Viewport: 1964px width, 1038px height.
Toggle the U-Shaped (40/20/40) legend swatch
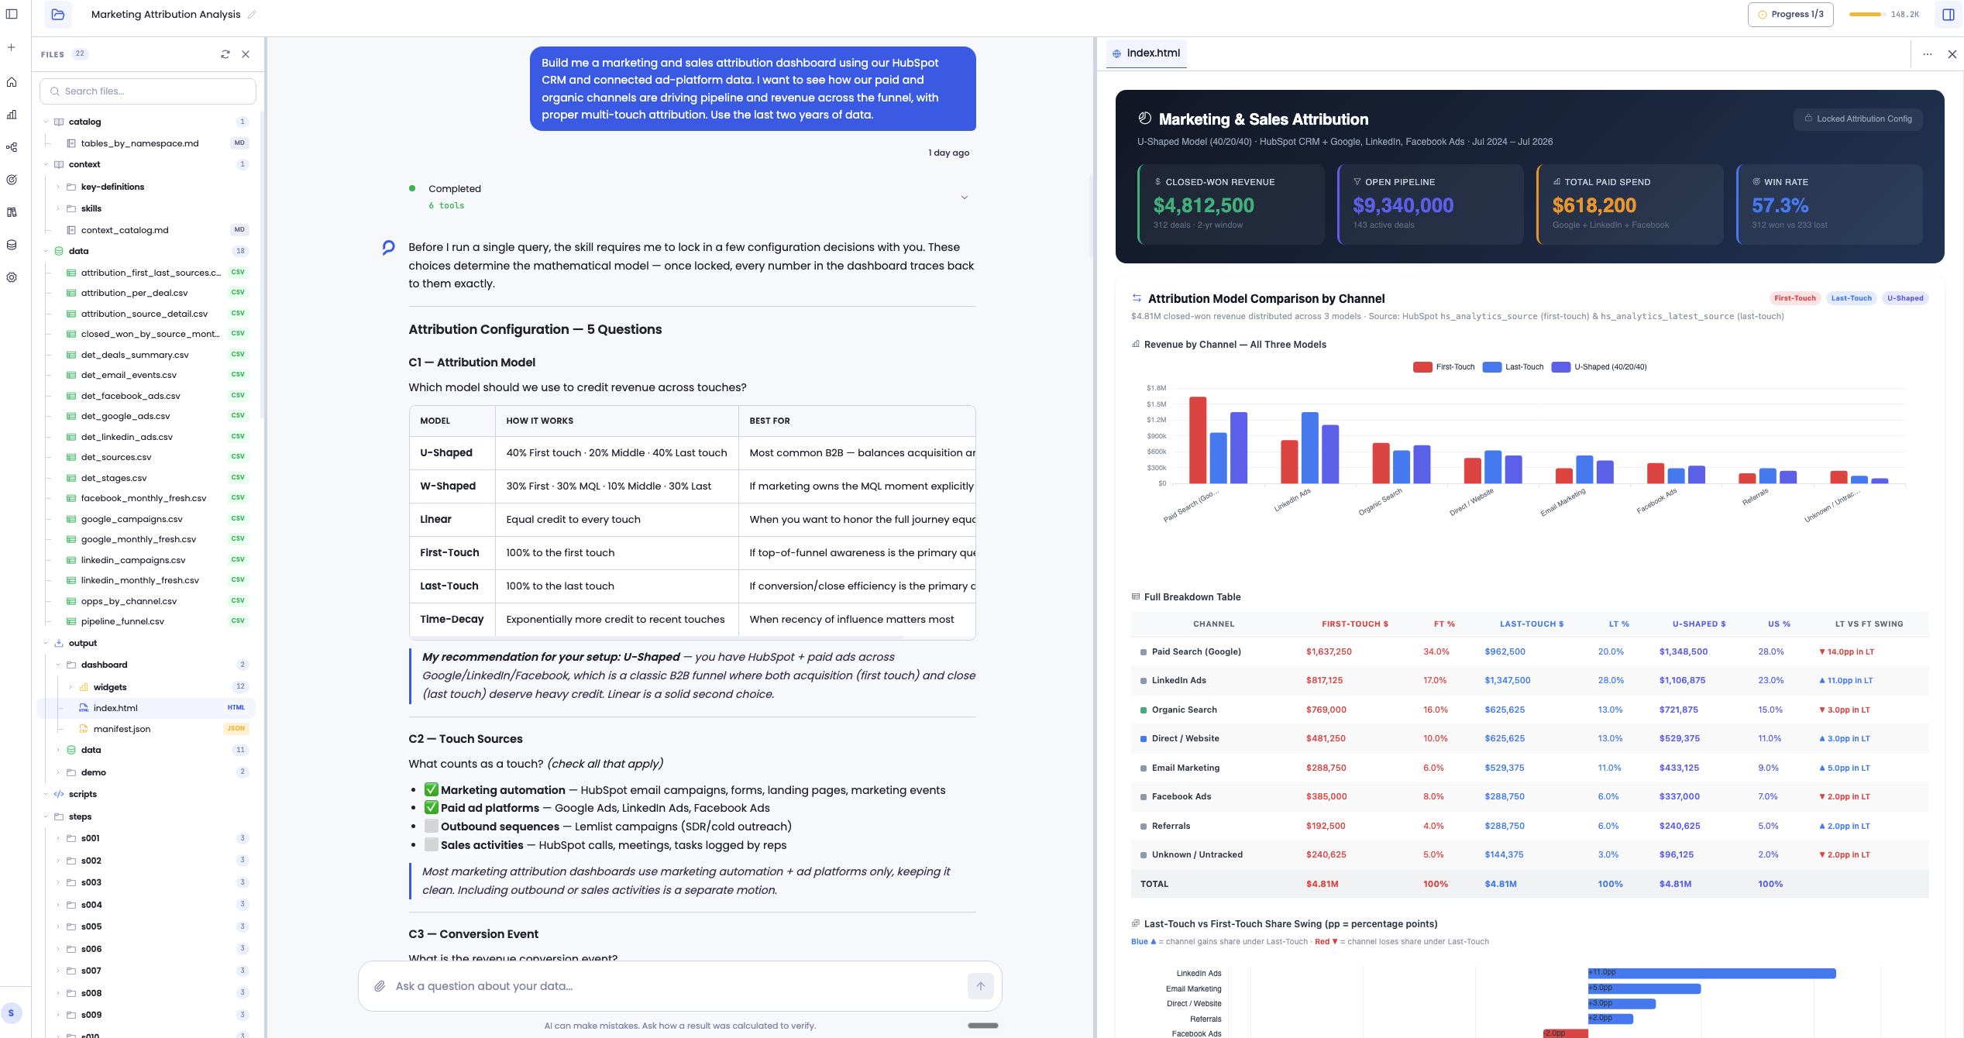[x=1561, y=367]
